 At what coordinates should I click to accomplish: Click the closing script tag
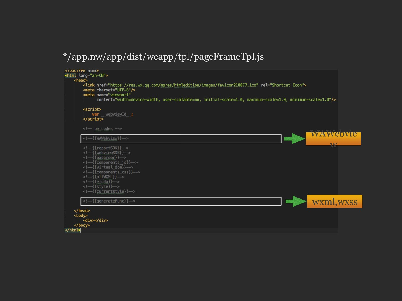click(93, 119)
